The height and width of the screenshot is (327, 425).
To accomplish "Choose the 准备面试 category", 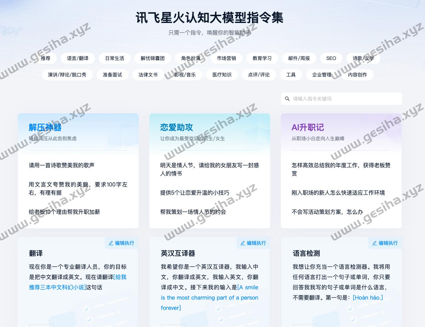I will click(112, 75).
